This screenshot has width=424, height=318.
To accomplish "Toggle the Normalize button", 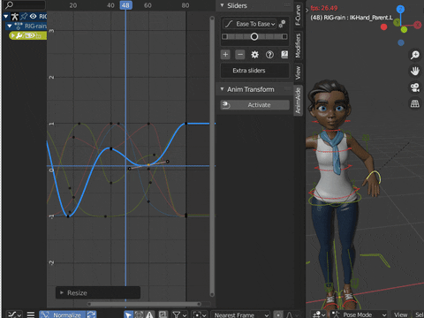I will pos(63,314).
